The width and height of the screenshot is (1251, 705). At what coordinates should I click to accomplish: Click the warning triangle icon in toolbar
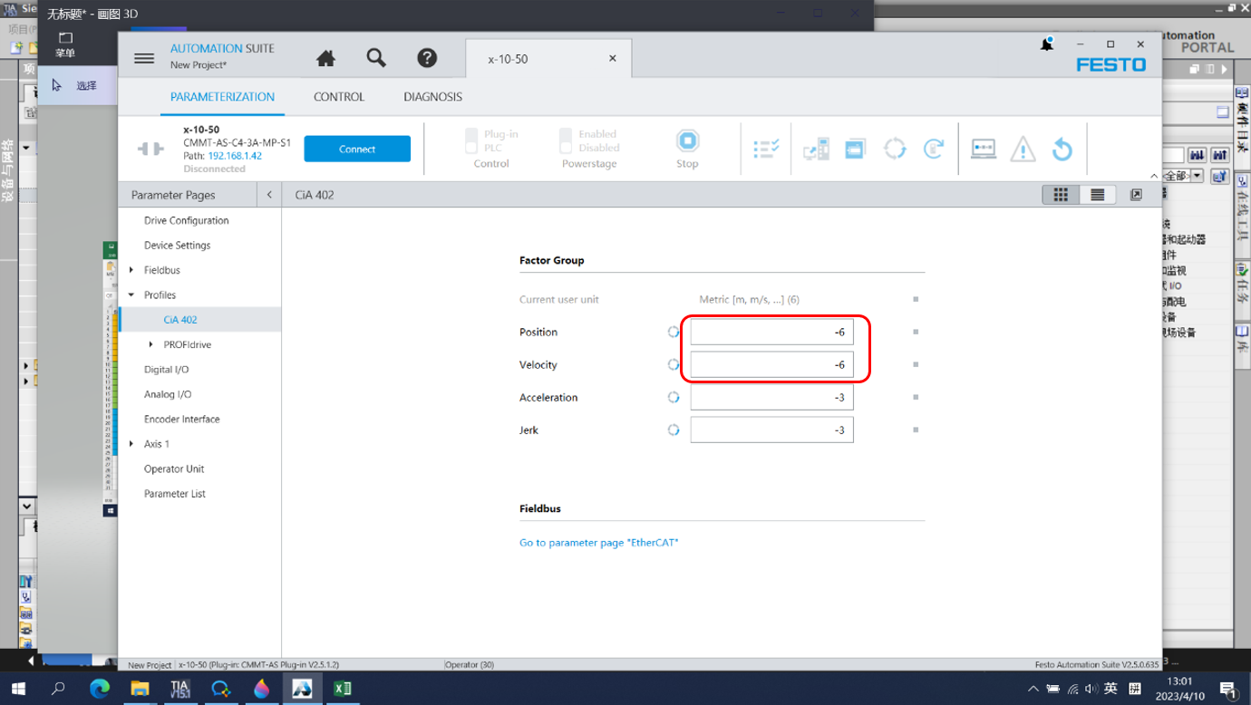[1023, 149]
